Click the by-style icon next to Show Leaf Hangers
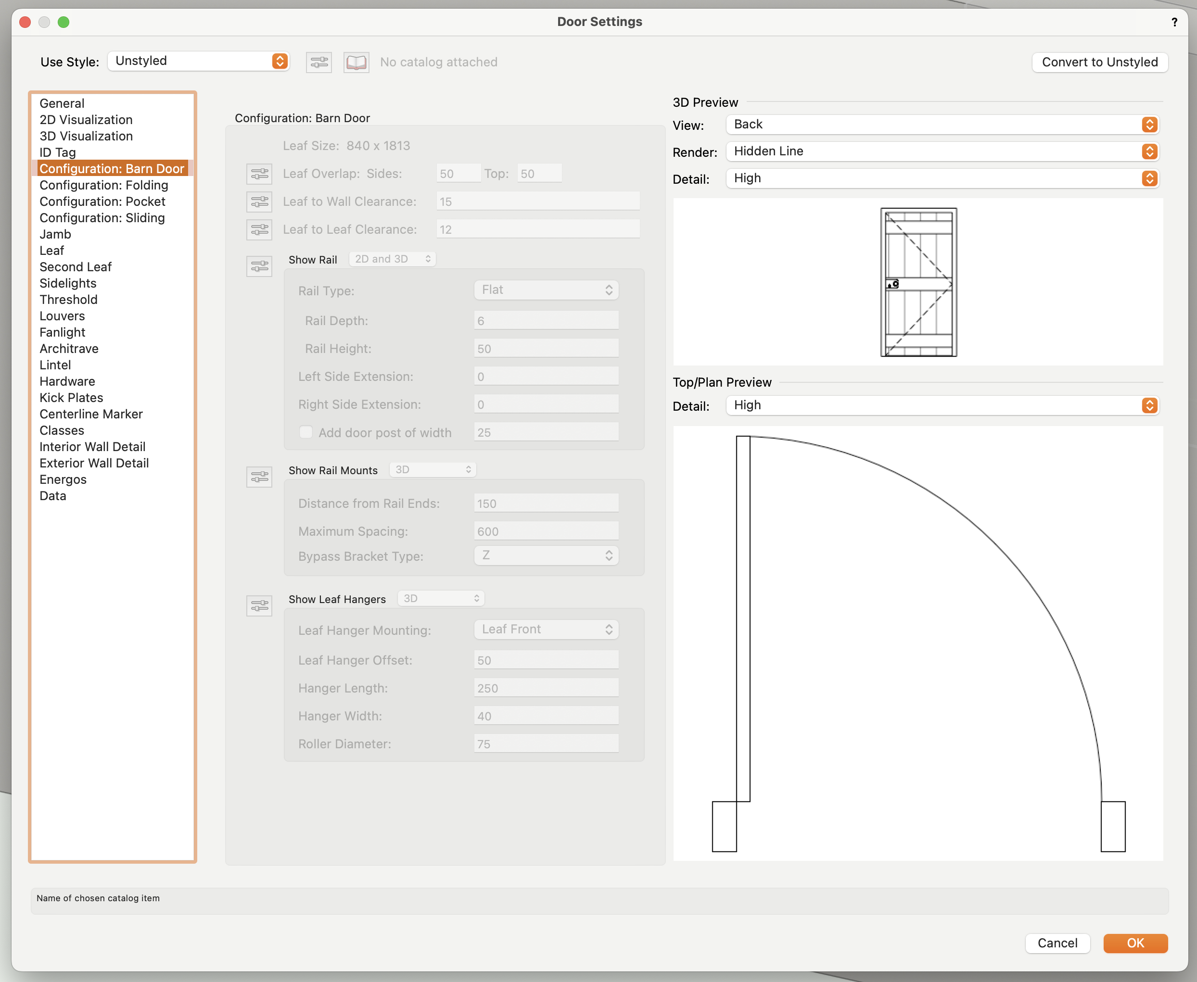 pyautogui.click(x=259, y=606)
